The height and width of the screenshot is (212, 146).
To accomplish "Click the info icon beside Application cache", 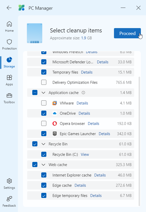I will coord(83,93).
